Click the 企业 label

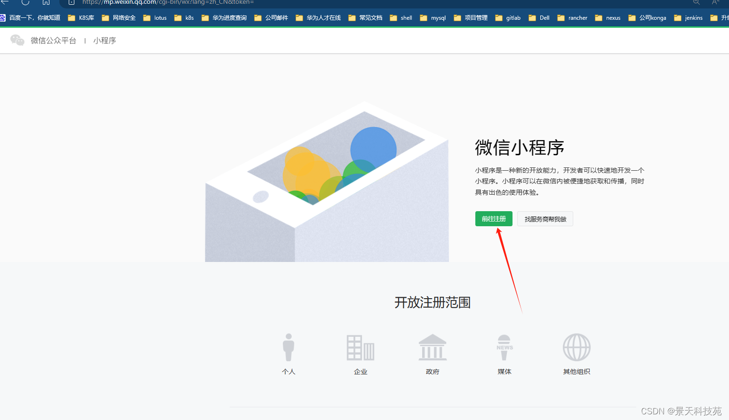click(x=360, y=372)
